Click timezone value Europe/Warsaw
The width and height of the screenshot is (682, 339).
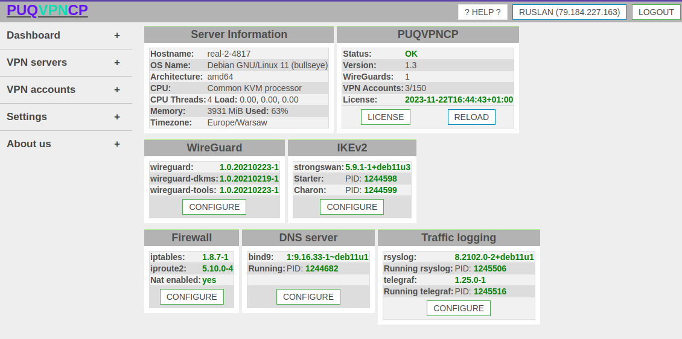[x=237, y=122]
